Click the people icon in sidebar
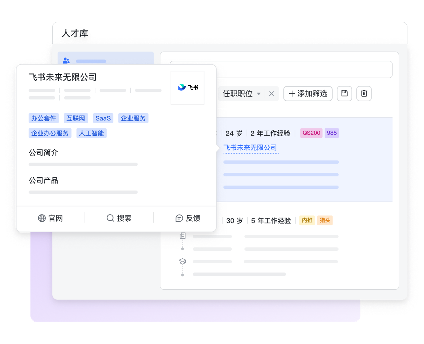 (66, 60)
